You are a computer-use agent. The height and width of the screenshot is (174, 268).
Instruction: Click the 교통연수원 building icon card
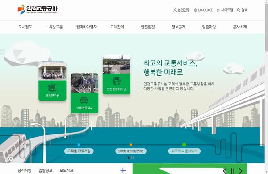click(52, 90)
